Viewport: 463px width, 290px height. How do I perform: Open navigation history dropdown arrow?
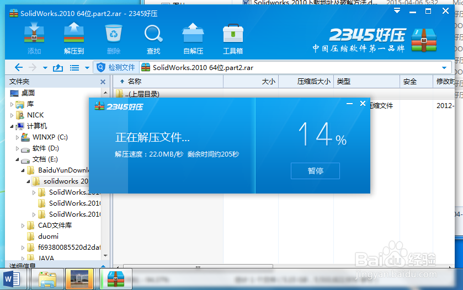pyautogui.click(x=45, y=68)
